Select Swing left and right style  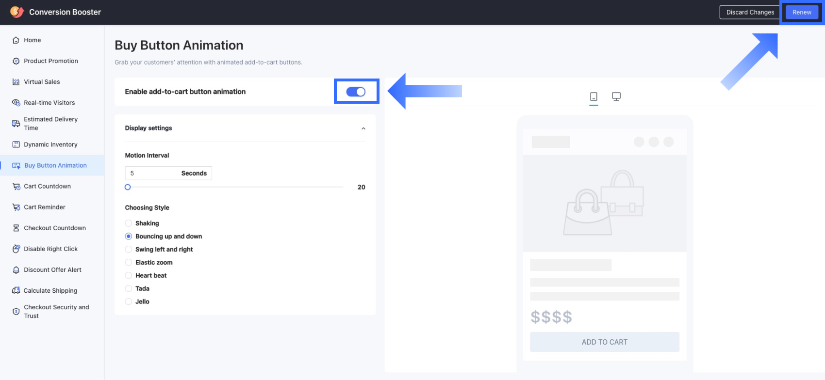click(129, 249)
